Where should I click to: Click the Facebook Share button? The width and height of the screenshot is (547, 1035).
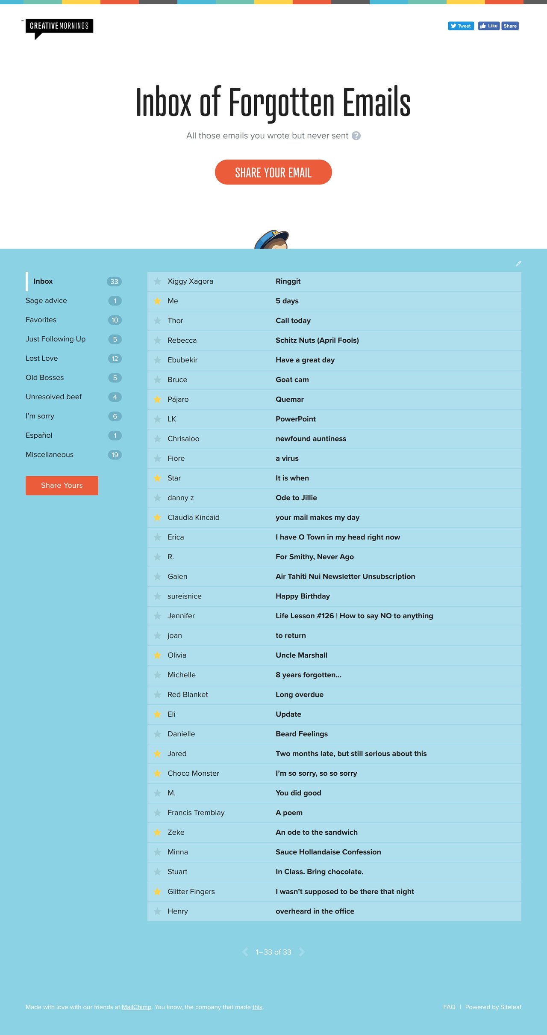510,26
